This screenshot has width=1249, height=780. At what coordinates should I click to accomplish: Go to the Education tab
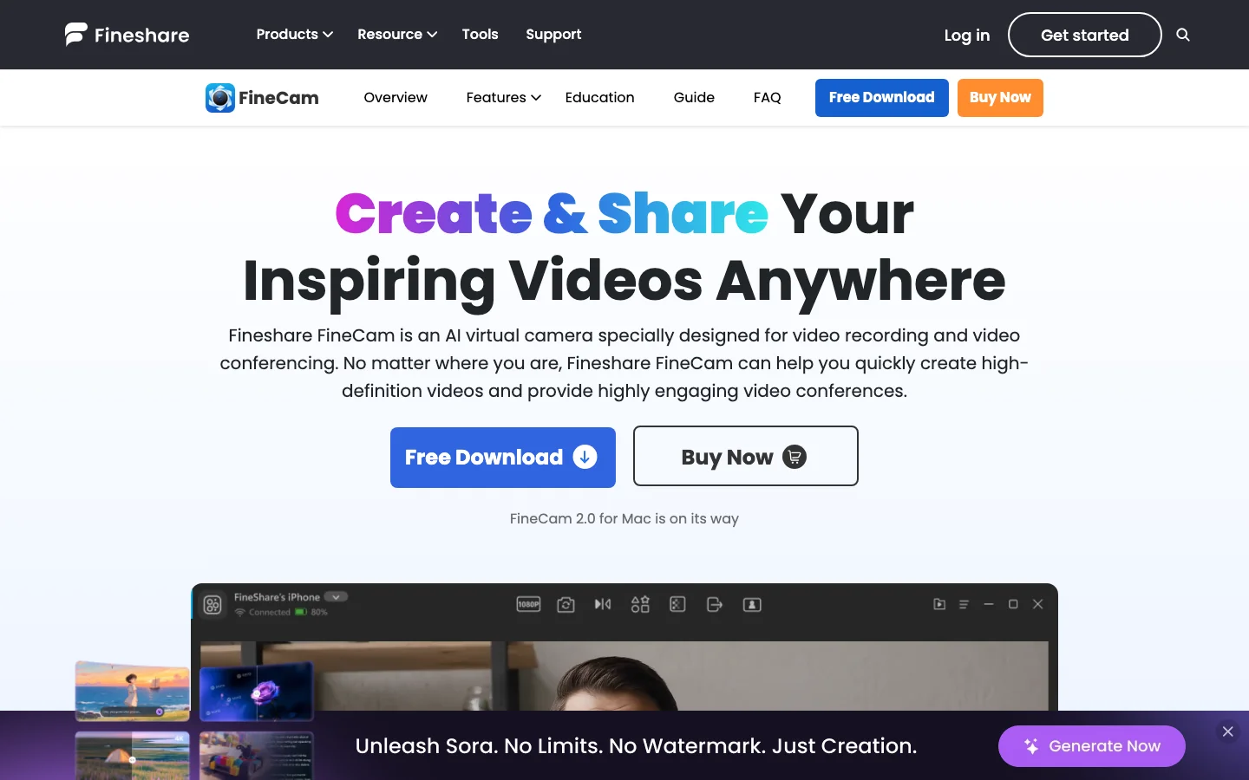[x=599, y=98]
